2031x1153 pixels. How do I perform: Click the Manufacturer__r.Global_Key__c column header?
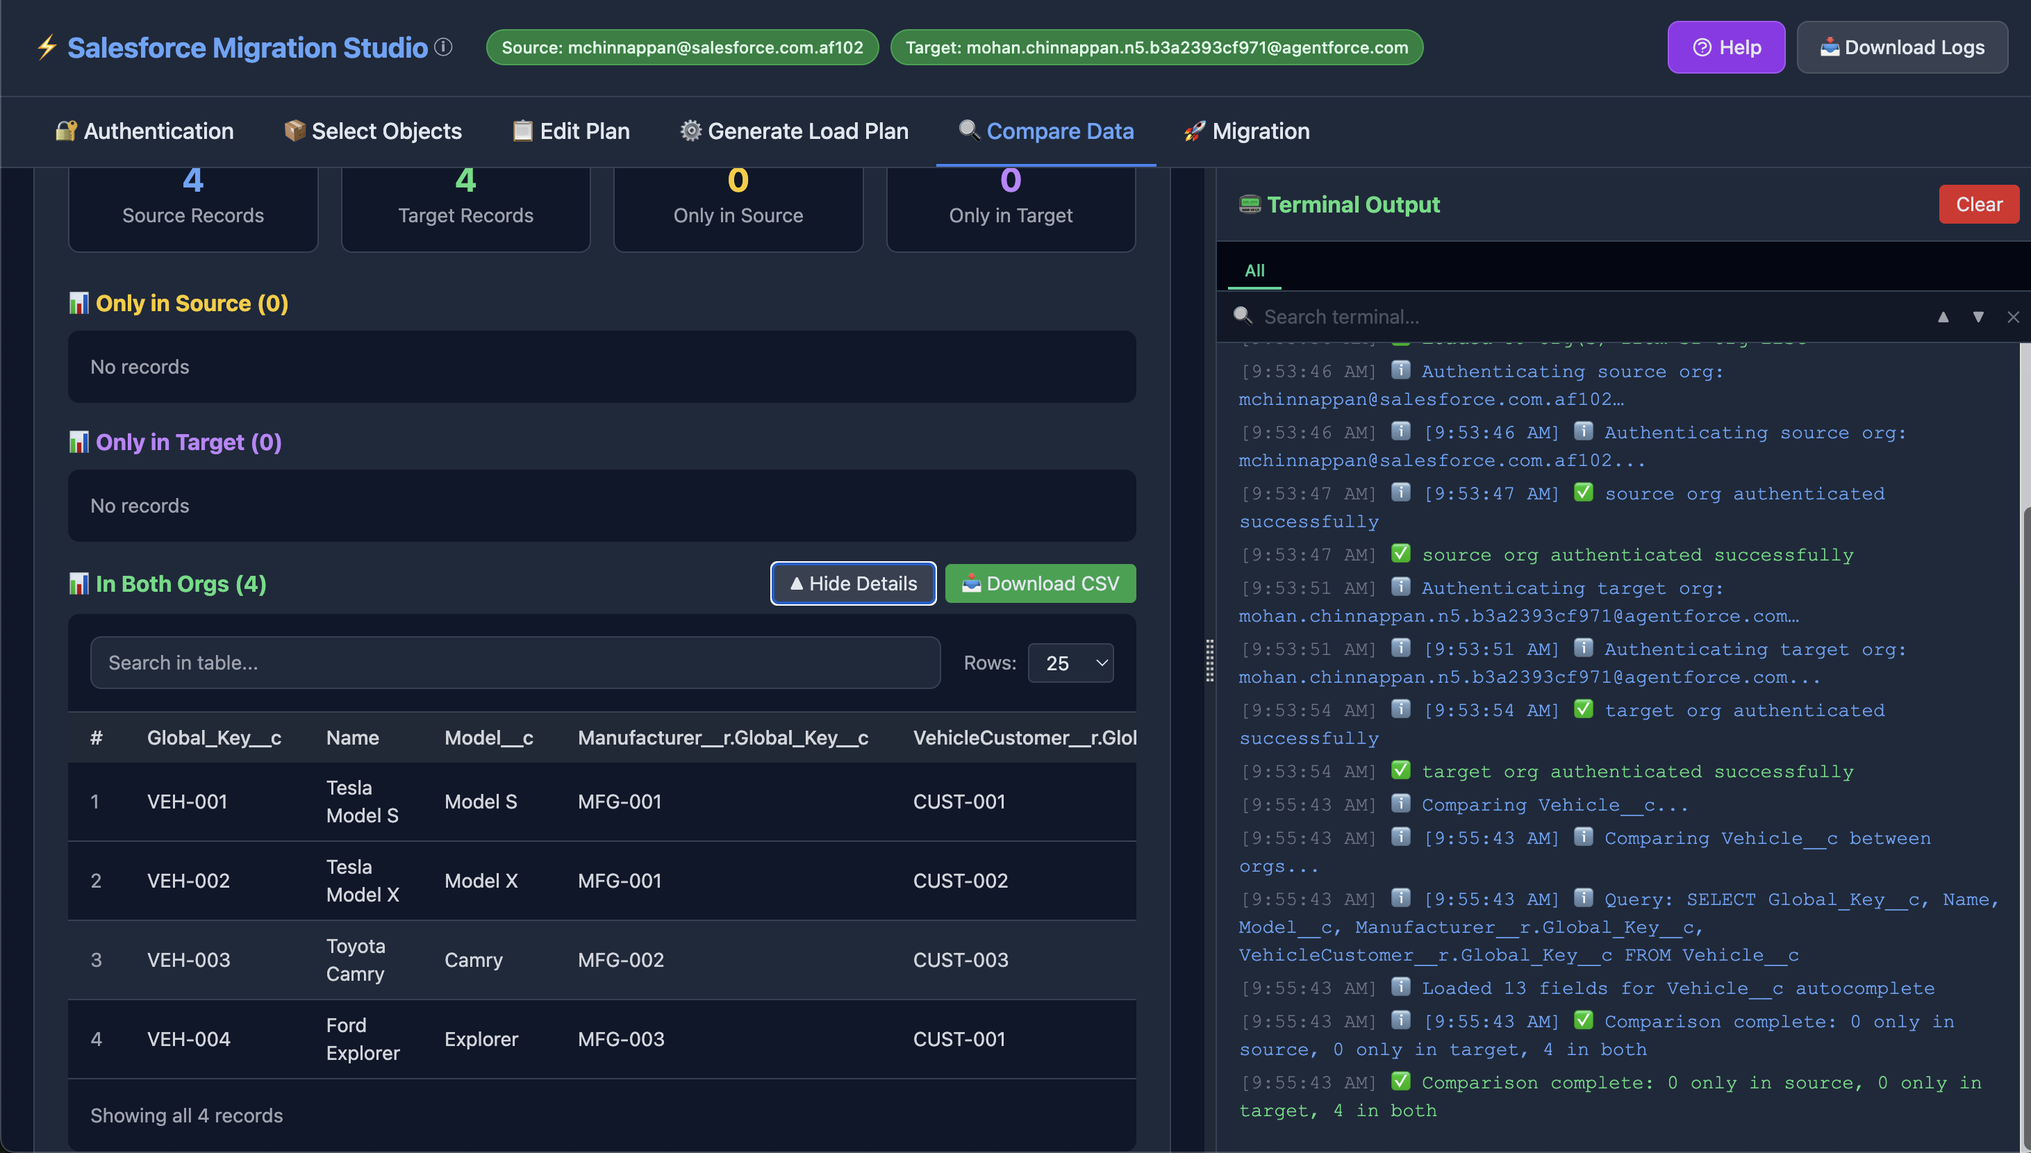point(723,737)
